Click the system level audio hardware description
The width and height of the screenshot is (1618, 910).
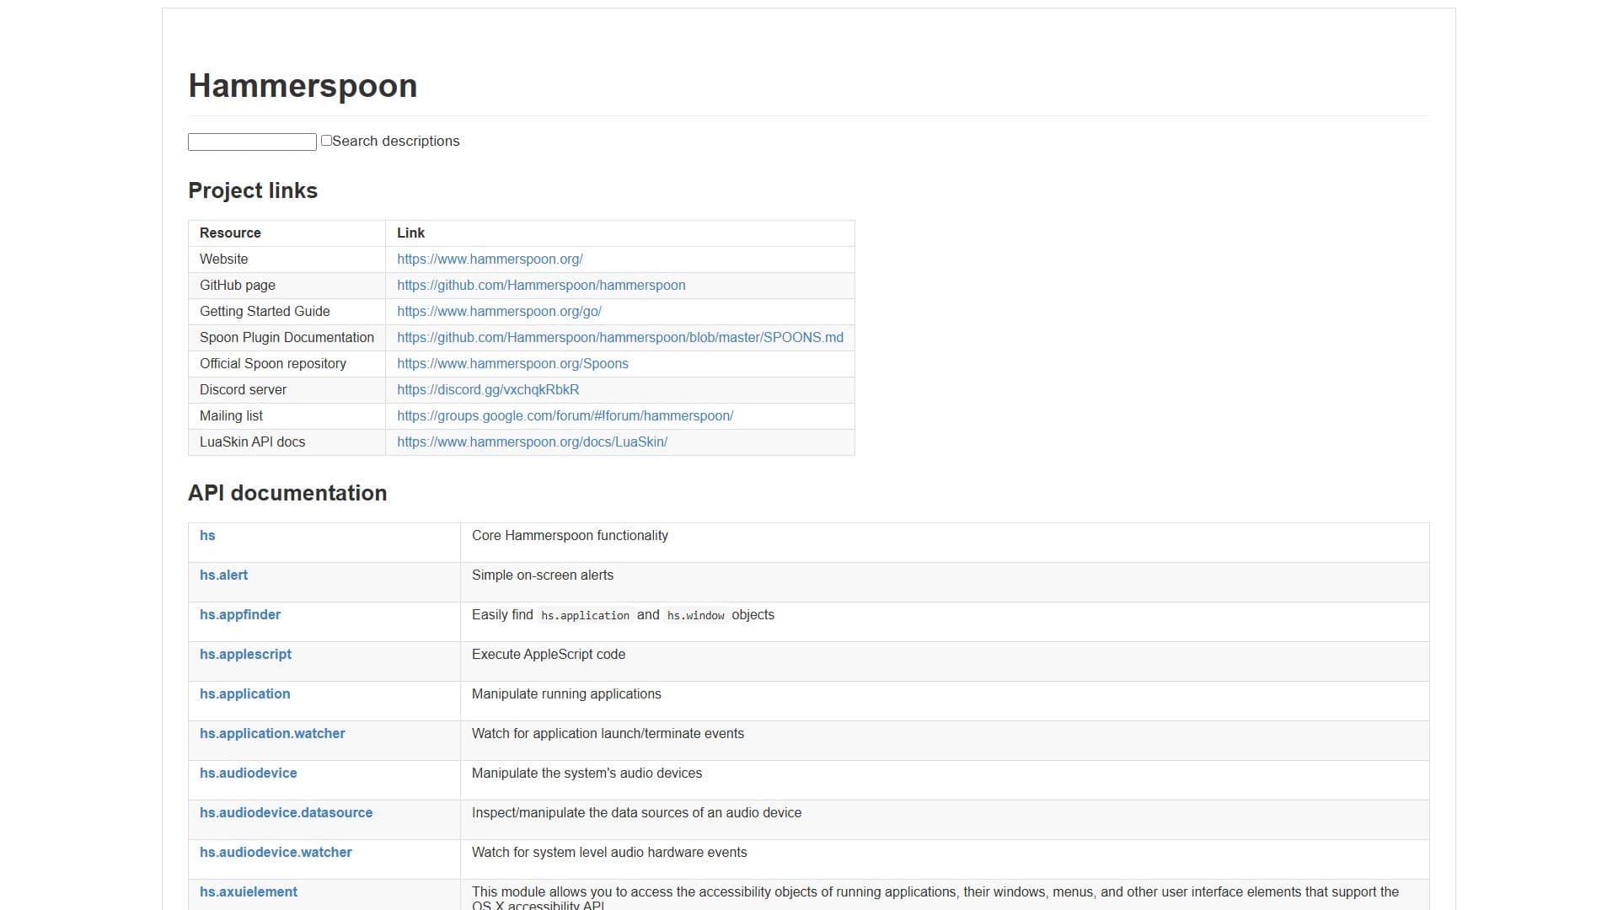(x=609, y=853)
